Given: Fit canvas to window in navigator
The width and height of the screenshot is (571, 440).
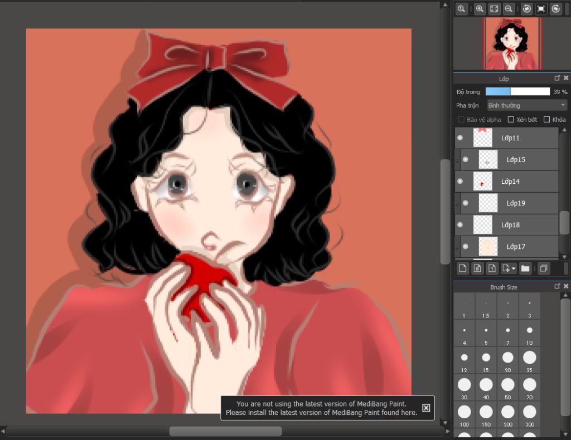Looking at the screenshot, I should coord(494,9).
